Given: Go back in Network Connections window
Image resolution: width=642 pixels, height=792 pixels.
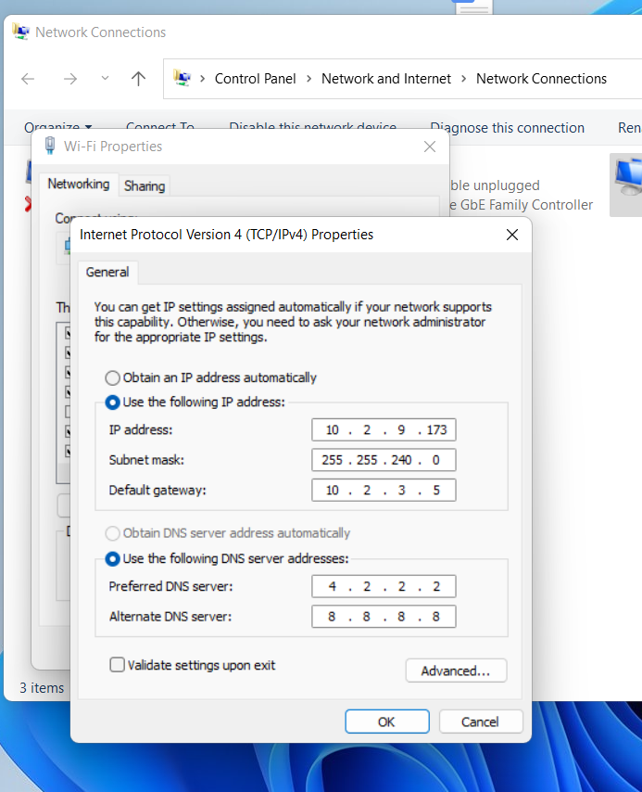Looking at the screenshot, I should click(x=28, y=79).
